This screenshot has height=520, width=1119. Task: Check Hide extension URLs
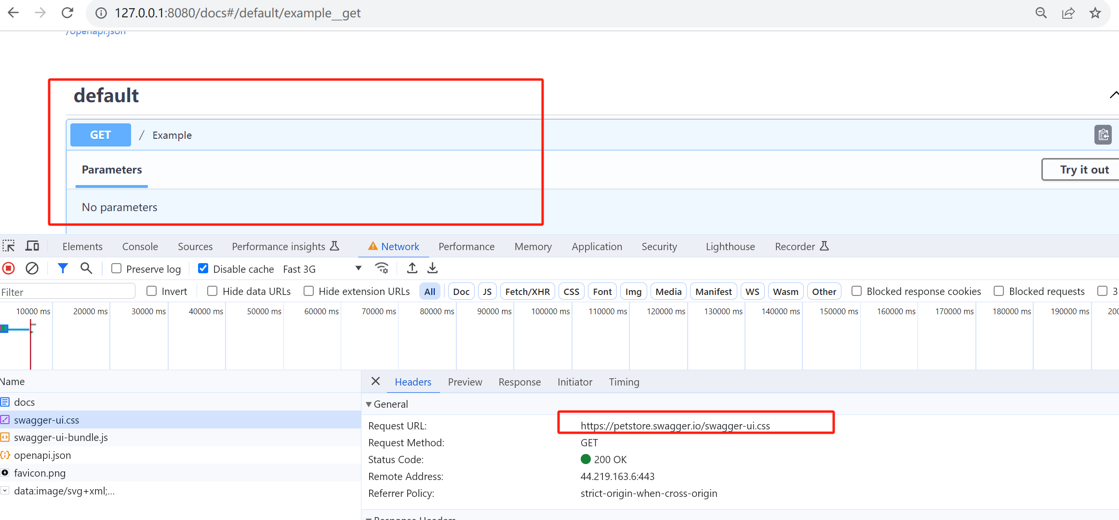tap(309, 291)
